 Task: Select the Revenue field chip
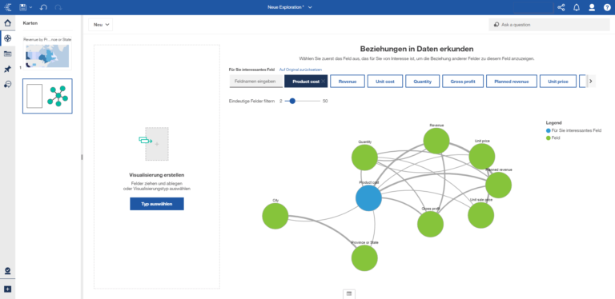coord(347,82)
